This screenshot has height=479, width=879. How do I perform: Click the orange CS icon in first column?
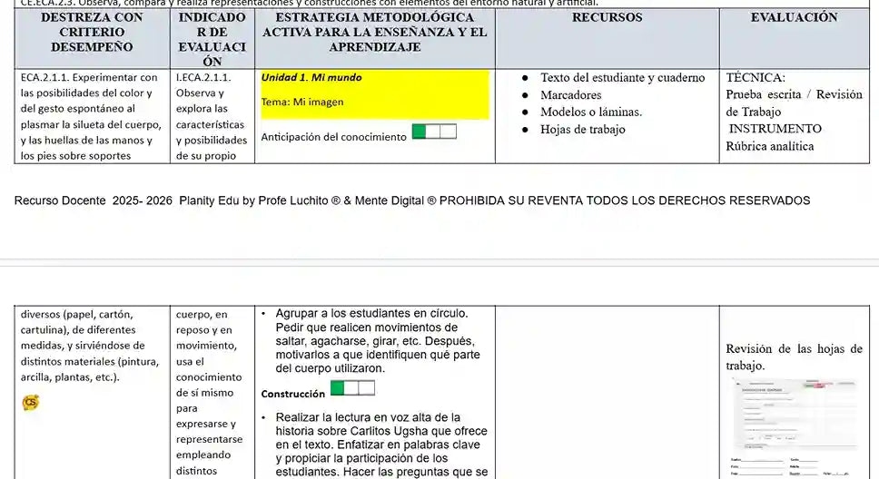point(30,402)
